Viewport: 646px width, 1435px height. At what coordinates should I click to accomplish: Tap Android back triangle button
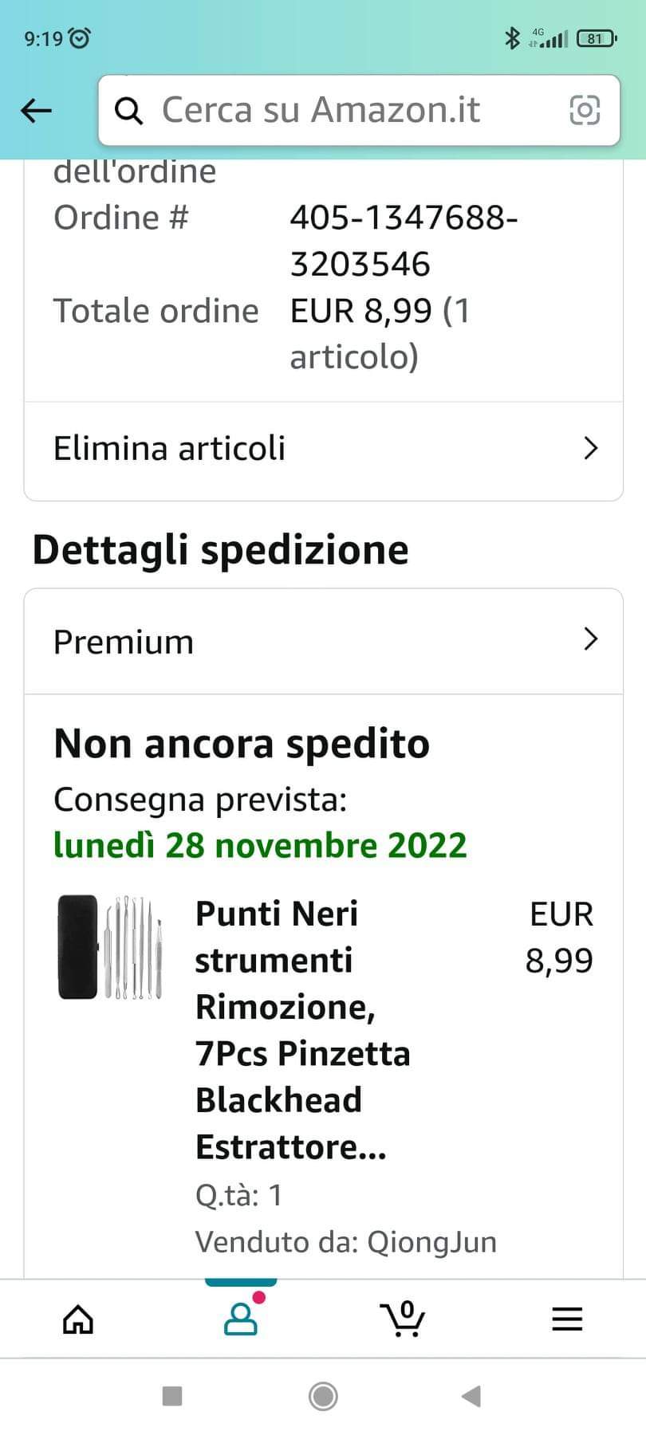tap(471, 1396)
